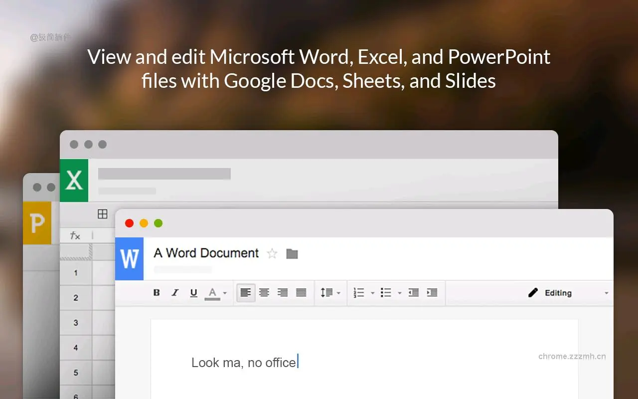Image resolution: width=638 pixels, height=399 pixels.
Task: Apply italic formatting
Action: tap(175, 293)
